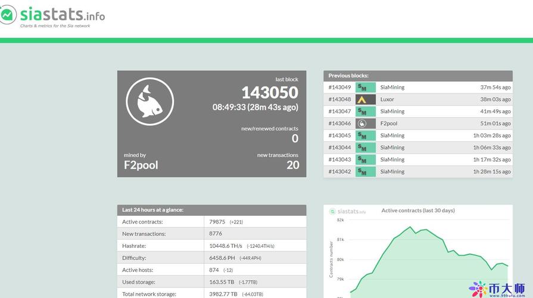
Task: Click '38m 03s ago' time cell
Action: pyautogui.click(x=495, y=100)
